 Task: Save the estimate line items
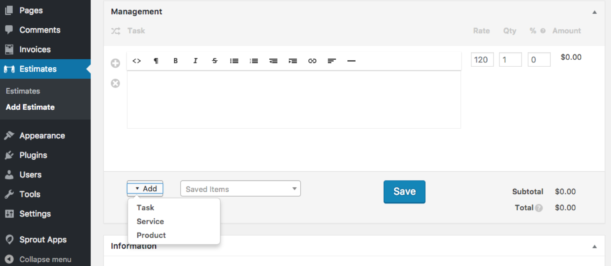(x=404, y=192)
